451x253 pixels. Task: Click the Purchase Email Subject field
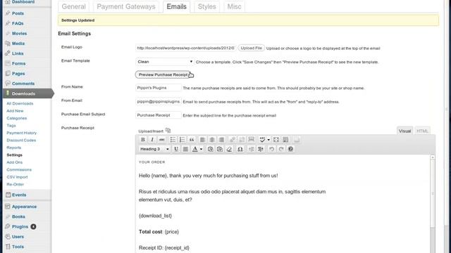[159, 115]
